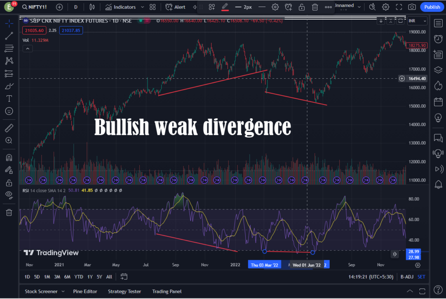Select the YTD date range
This screenshot has width=446, height=299.
(79, 277)
